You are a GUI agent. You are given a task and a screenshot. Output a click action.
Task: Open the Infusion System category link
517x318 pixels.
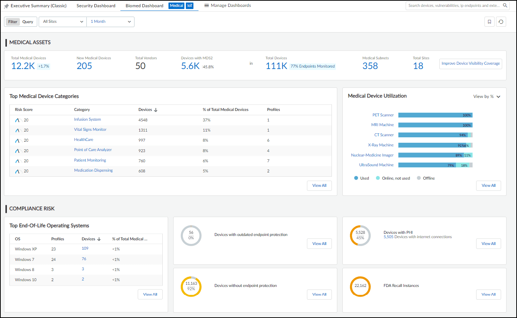[x=87, y=120]
